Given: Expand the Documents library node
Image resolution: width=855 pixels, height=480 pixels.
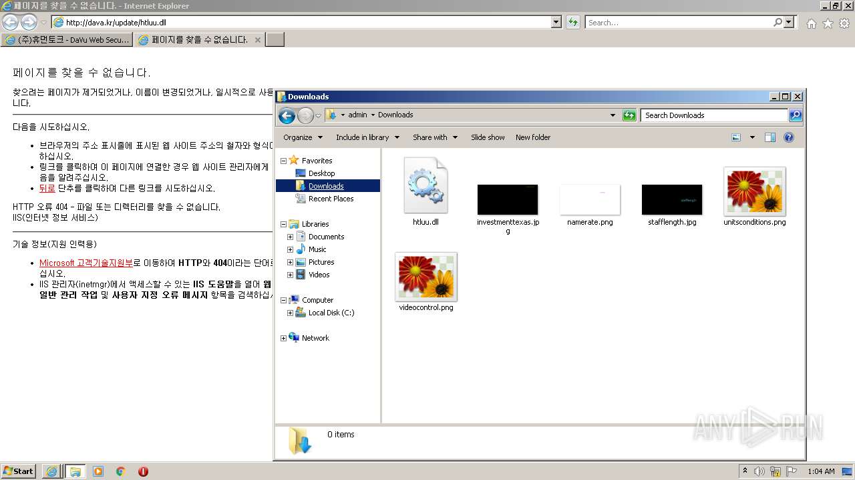Looking at the screenshot, I should tap(290, 237).
